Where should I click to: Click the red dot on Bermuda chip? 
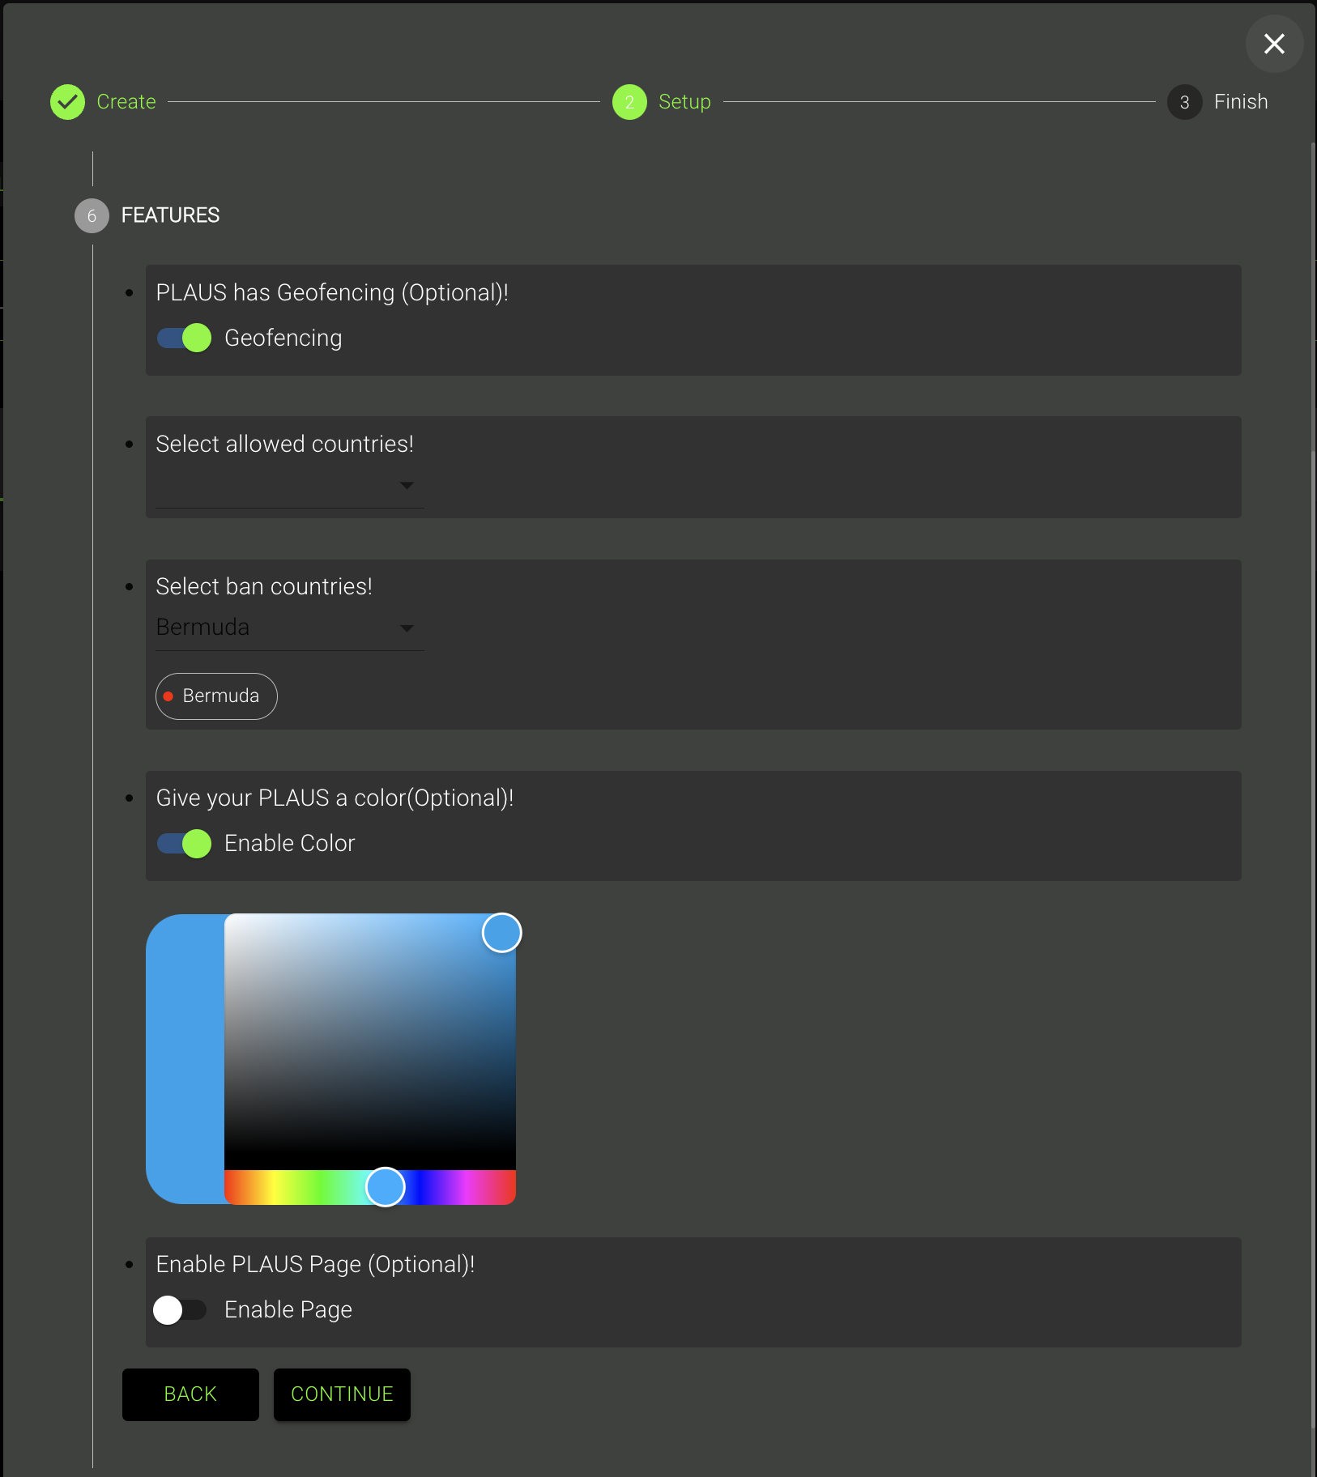(x=168, y=696)
